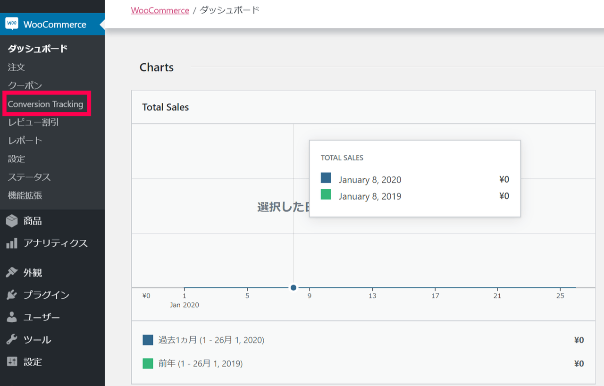Screen dimensions: 604x386
Task: Click the WooCommerce breadcrumb link
Action: [160, 10]
